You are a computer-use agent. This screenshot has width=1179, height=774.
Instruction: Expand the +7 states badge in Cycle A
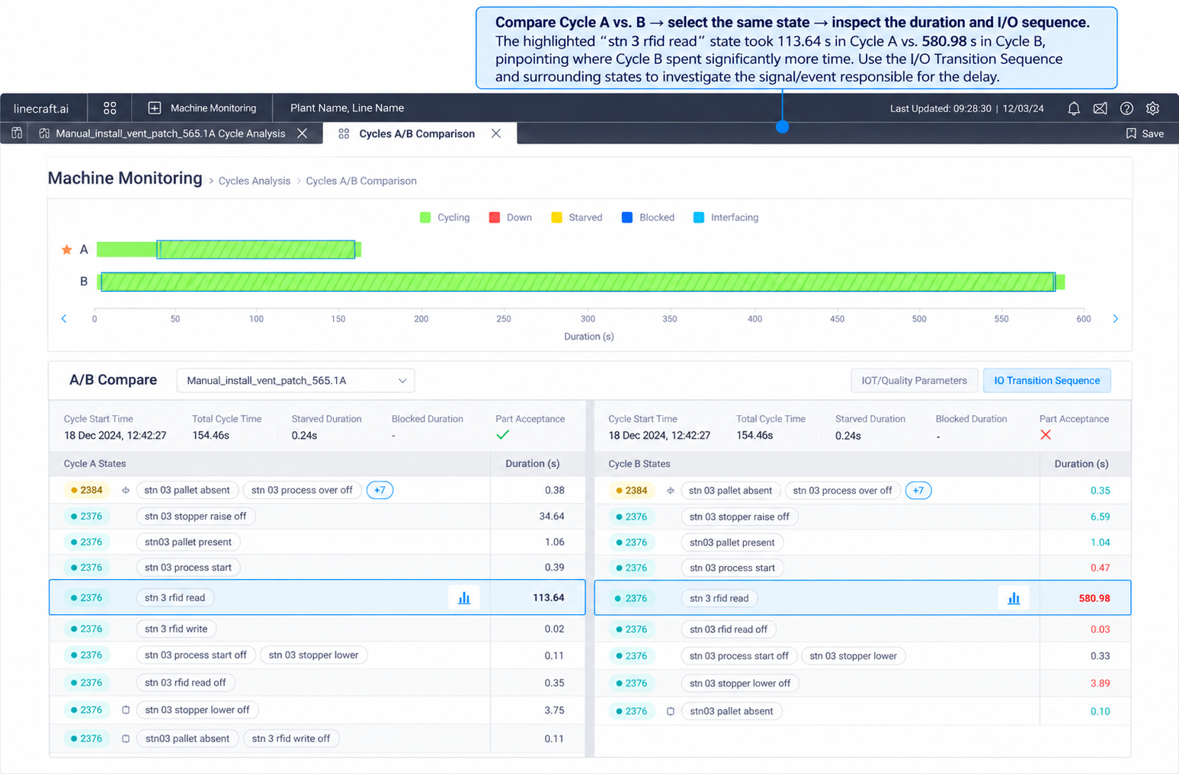380,490
